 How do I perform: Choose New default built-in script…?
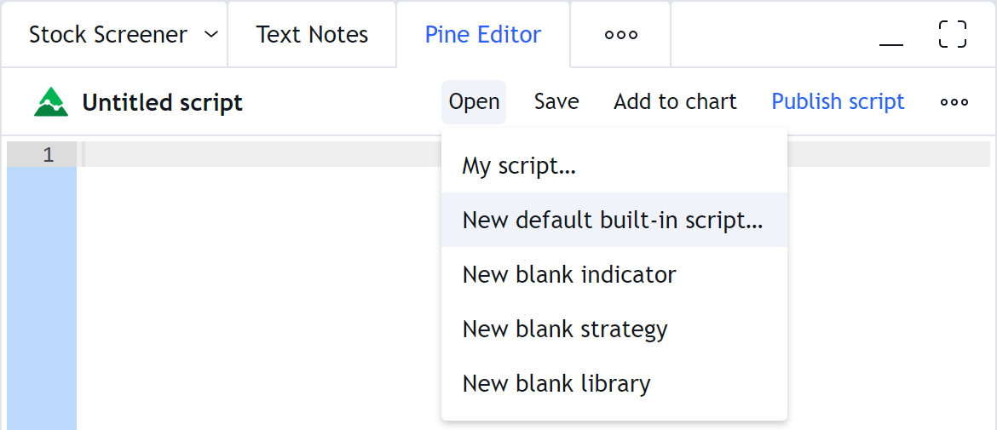[614, 220]
